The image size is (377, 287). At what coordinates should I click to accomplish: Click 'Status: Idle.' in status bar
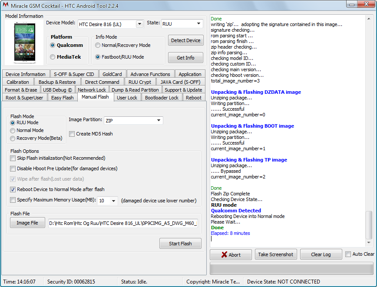134,282
